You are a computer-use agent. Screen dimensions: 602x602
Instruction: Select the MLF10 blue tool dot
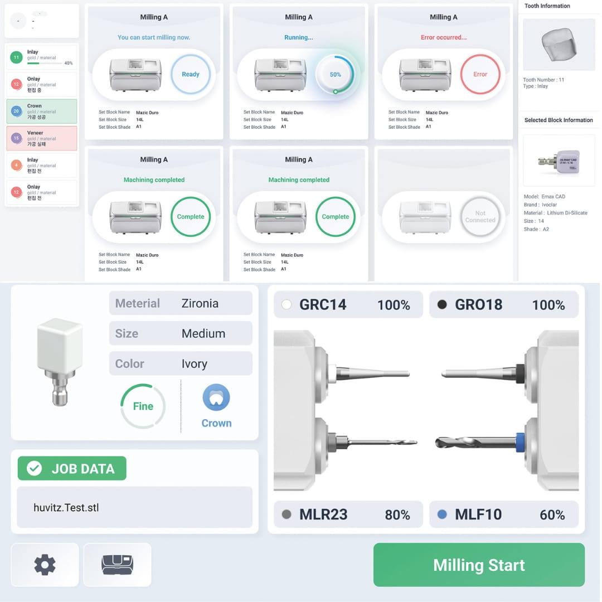442,514
